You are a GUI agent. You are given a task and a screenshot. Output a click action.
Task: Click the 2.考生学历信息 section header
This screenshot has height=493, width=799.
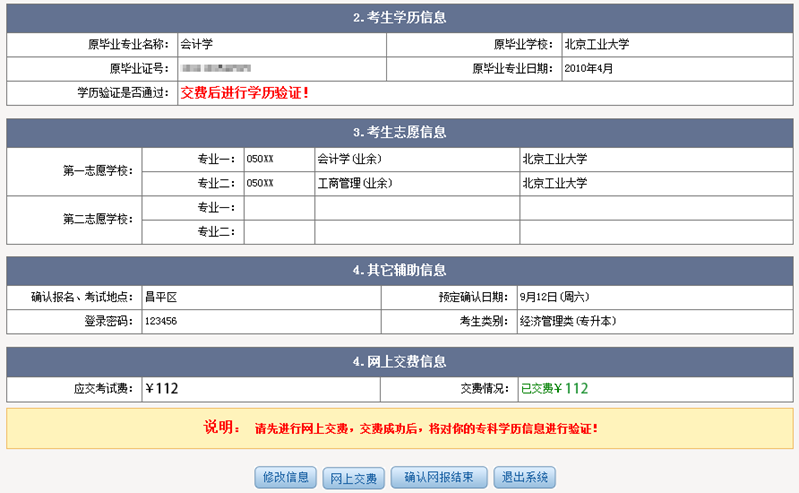click(399, 19)
